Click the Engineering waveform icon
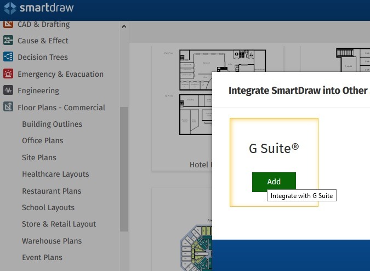370x271 pixels. pyautogui.click(x=8, y=91)
